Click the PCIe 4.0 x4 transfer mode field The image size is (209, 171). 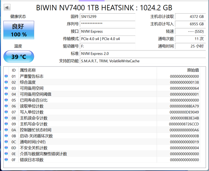107,39
